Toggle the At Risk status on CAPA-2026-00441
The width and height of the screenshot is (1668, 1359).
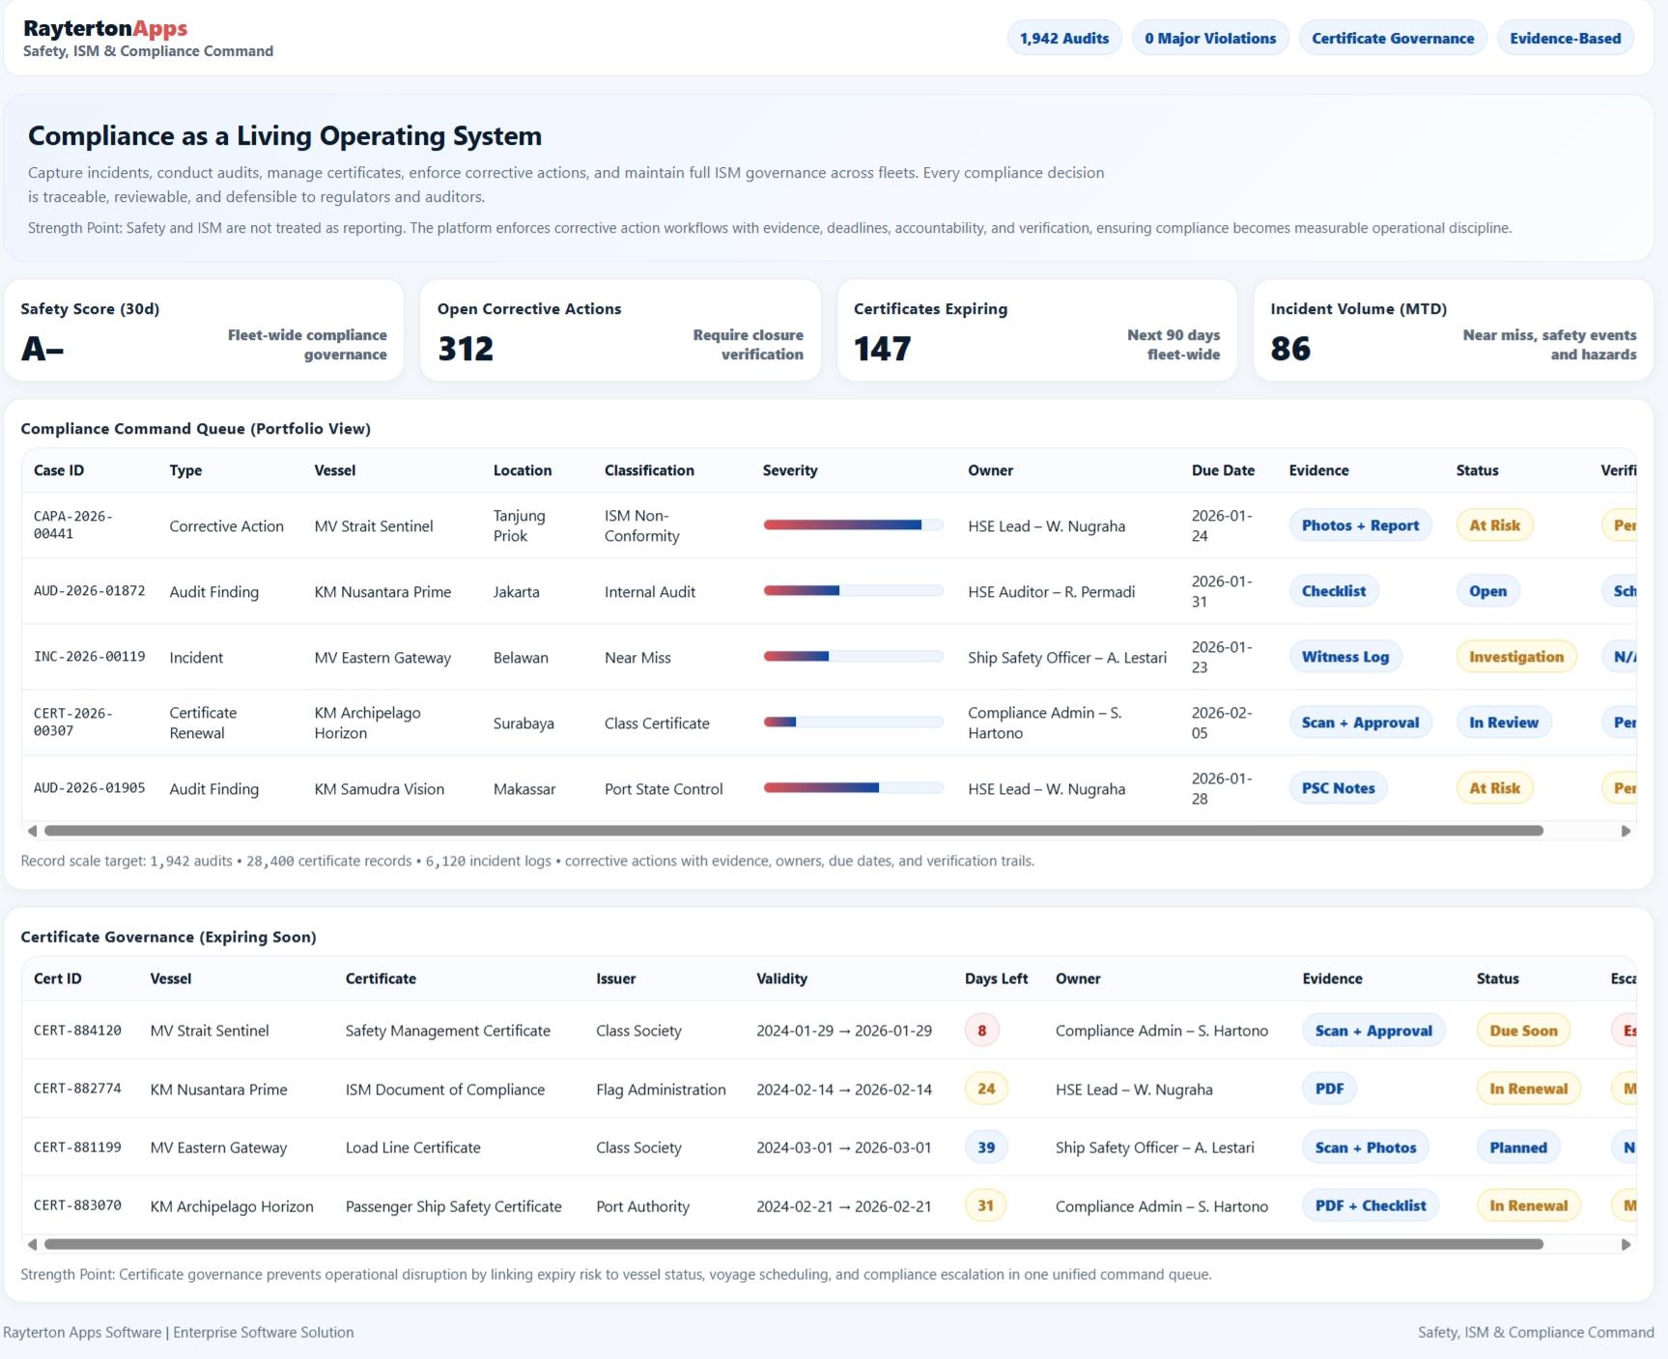click(x=1494, y=524)
